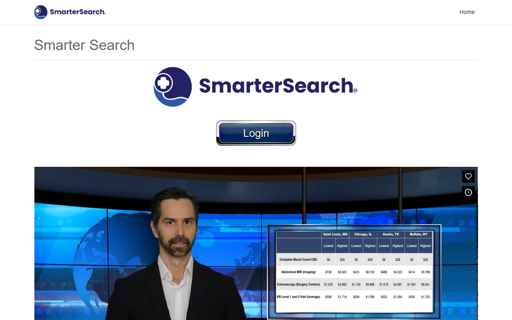
Task: Click the "$9,998" Chicago colonoscopy value
Action: [x=370, y=284]
